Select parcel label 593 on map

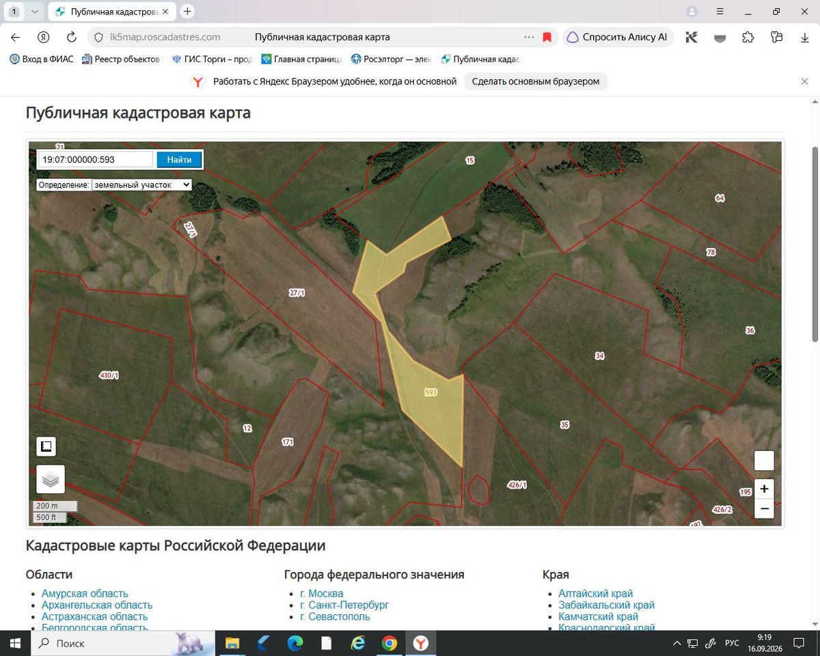pos(430,392)
